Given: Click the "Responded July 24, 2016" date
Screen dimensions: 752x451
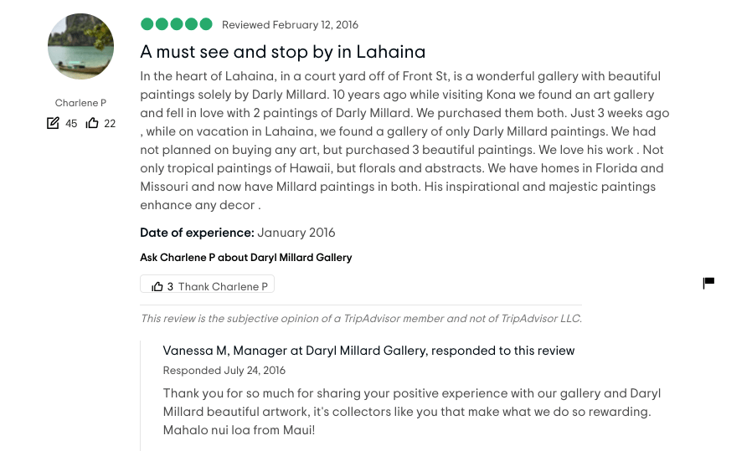Looking at the screenshot, I should 224,370.
